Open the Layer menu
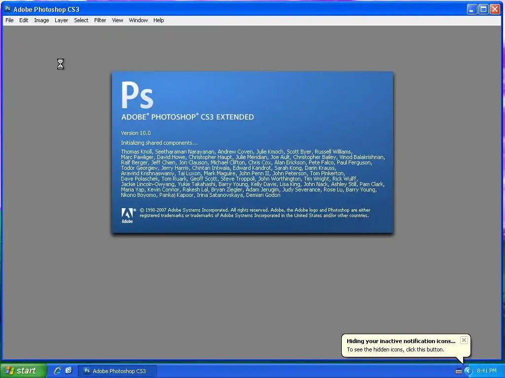This screenshot has height=378, width=505. tap(61, 20)
